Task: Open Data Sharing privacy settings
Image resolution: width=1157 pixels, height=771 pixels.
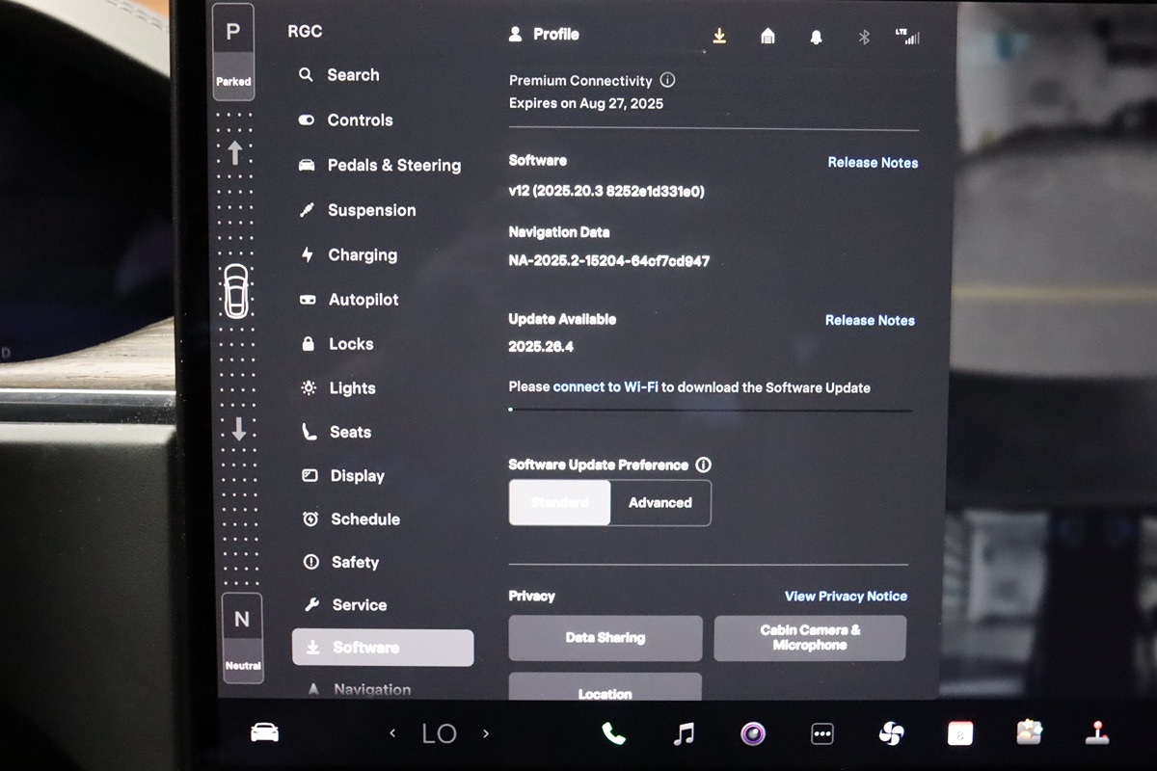Action: (605, 638)
